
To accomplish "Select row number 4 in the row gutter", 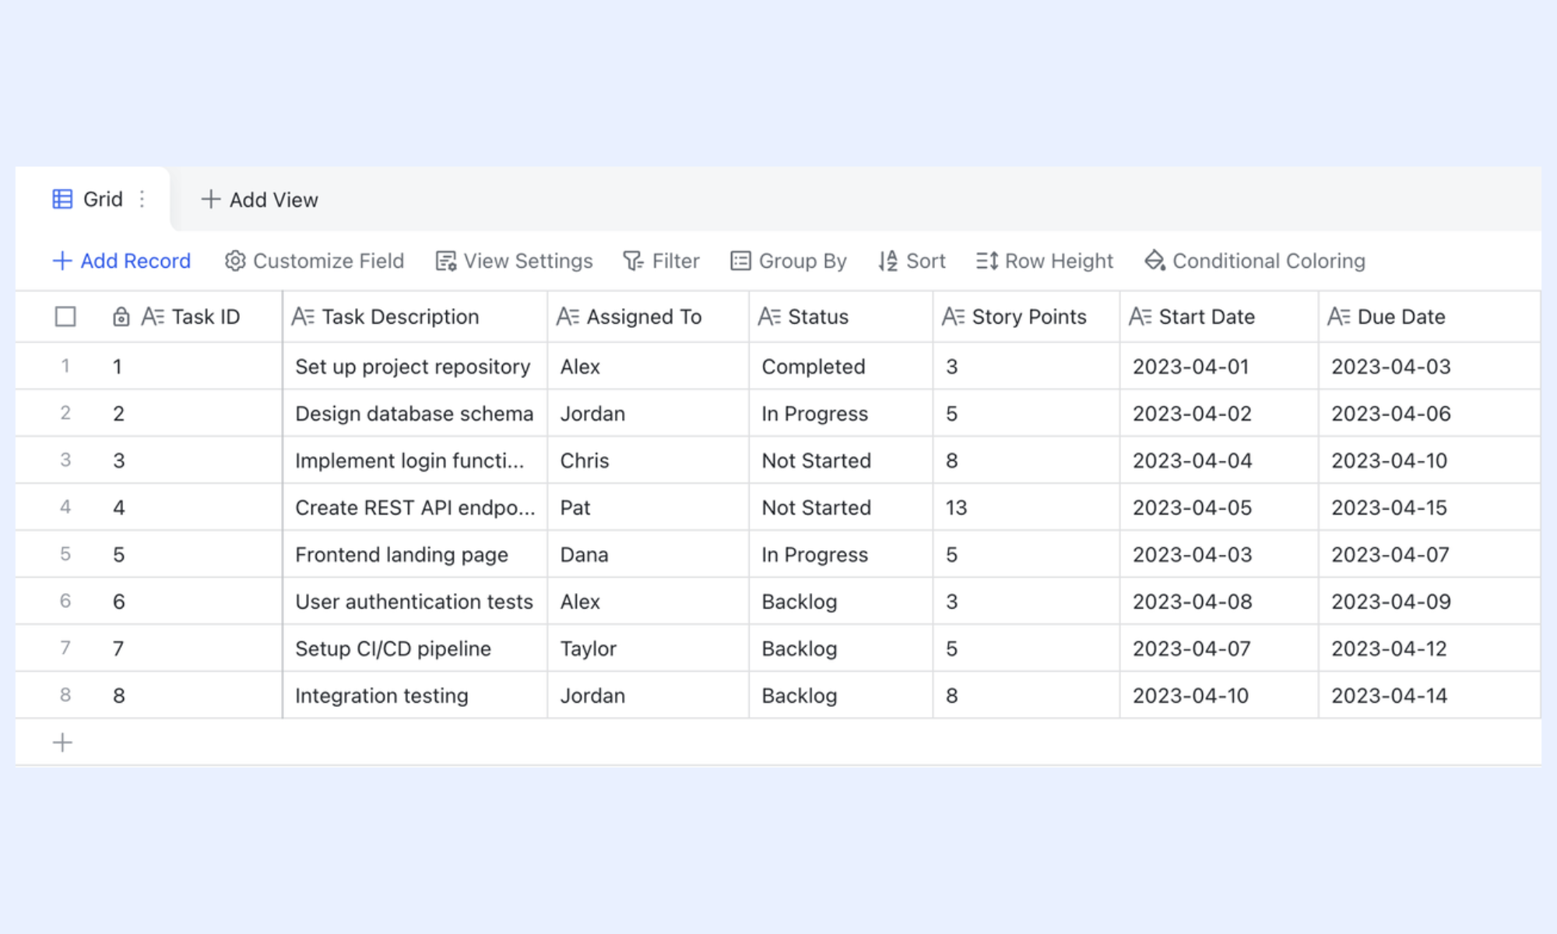I will pos(65,507).
